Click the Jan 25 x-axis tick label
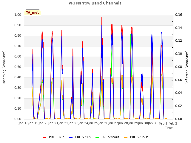The width and height of the screenshot is (191, 143). 93,123
